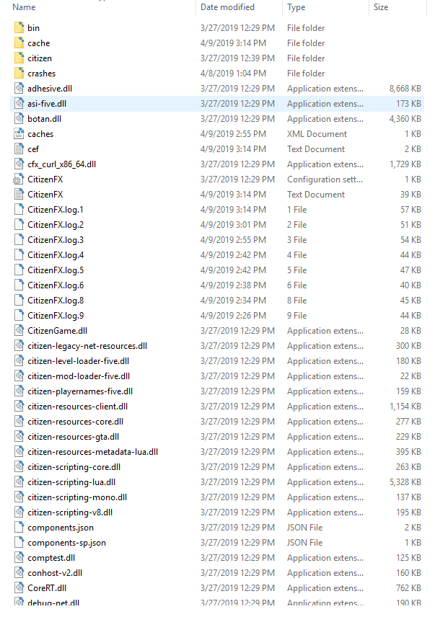Click the citizen-mod-loader-five.dll icon
The width and height of the screenshot is (440, 617).
[x=19, y=376]
